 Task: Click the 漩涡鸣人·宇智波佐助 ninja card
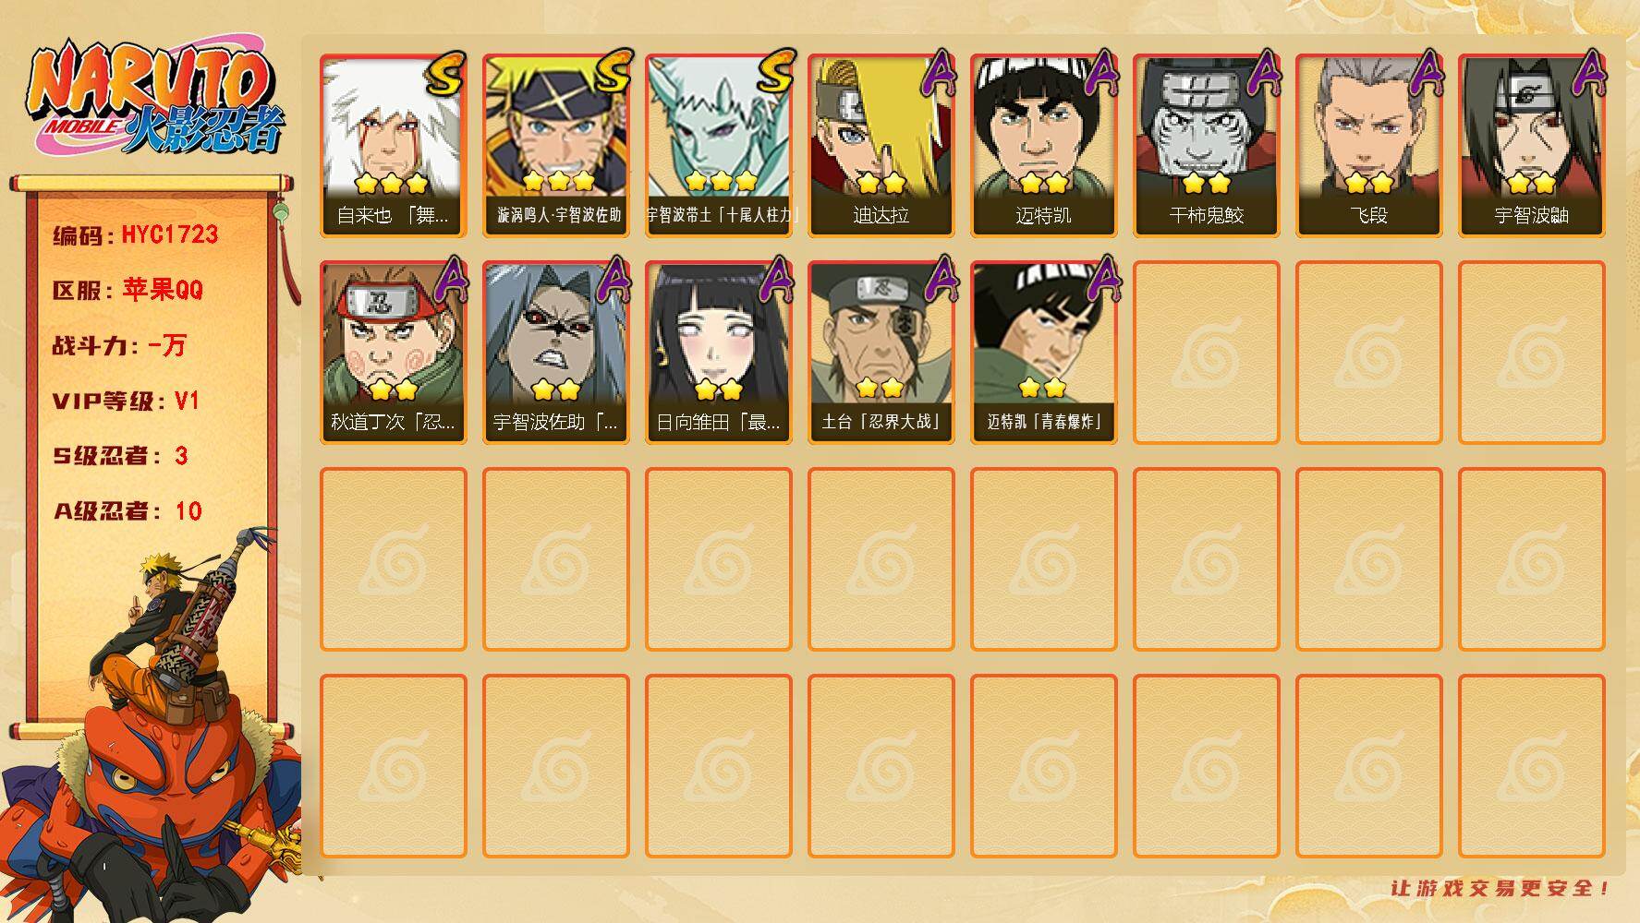click(556, 146)
